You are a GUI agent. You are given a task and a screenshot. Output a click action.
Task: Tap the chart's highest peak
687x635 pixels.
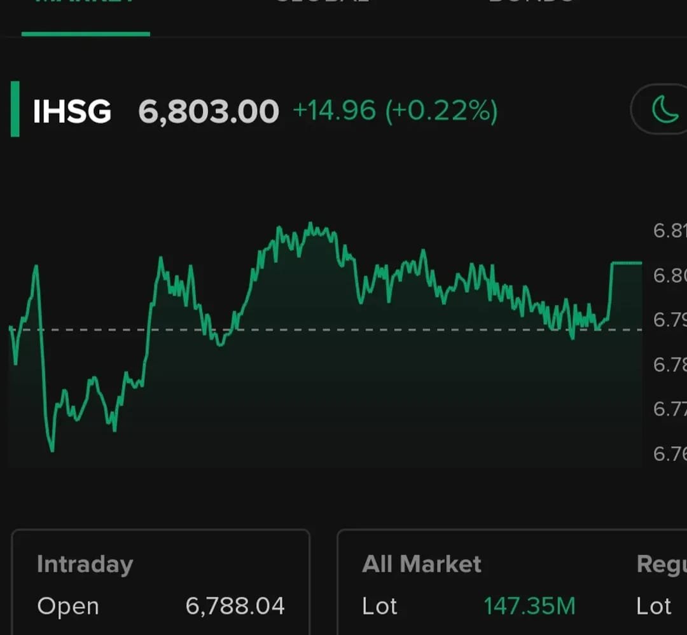point(310,224)
